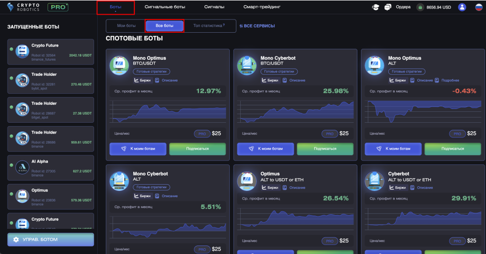Open Смарт-трейдинг menu item
The image size is (486, 254).
tap(262, 7)
